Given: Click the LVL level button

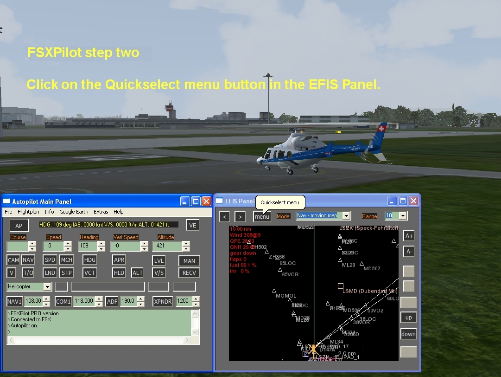Looking at the screenshot, I should tap(159, 261).
